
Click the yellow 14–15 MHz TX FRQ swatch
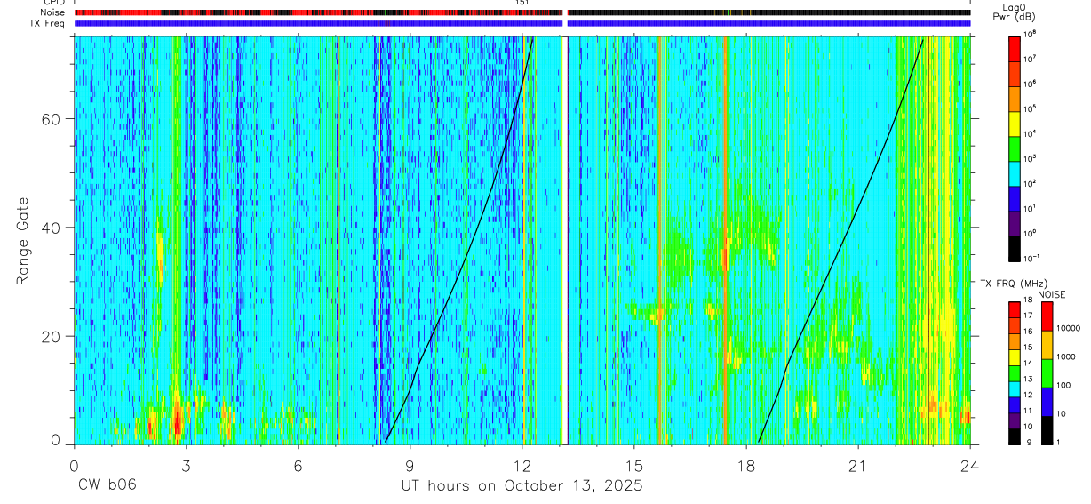pyautogui.click(x=1014, y=357)
